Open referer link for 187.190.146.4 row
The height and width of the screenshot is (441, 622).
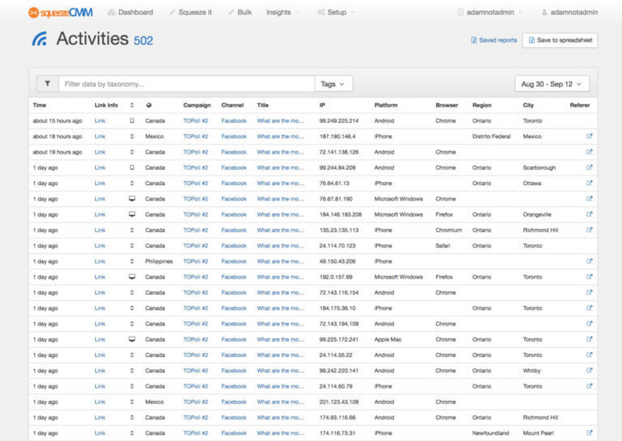click(589, 136)
